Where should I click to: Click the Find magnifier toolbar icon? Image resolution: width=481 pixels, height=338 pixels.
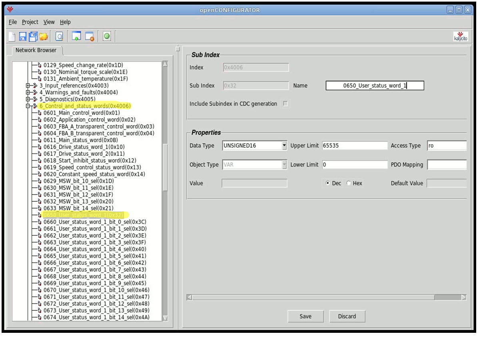(x=60, y=36)
